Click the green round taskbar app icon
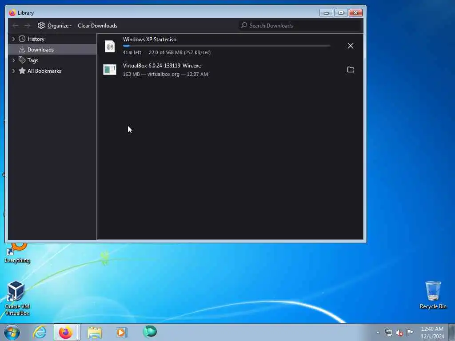455x341 pixels. [x=150, y=332]
